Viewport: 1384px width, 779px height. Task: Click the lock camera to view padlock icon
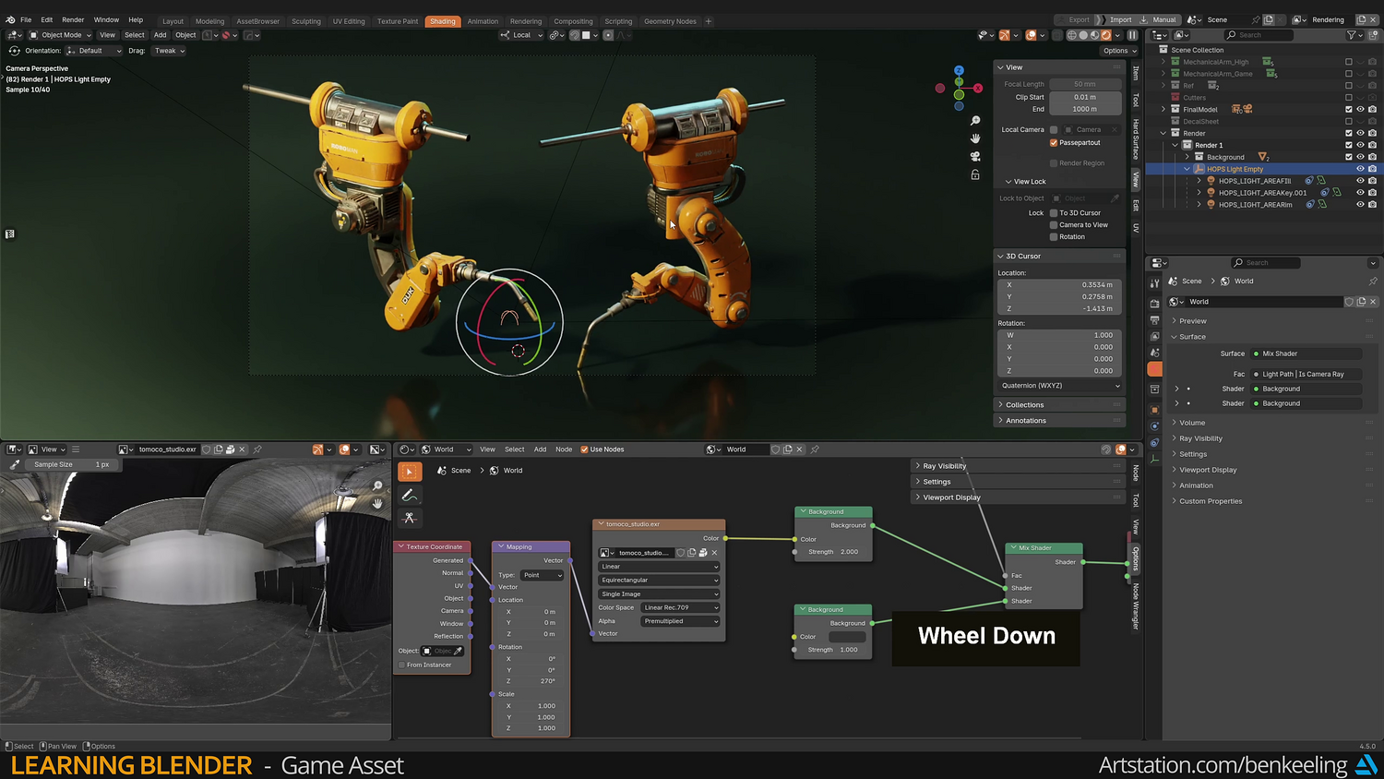coord(975,174)
